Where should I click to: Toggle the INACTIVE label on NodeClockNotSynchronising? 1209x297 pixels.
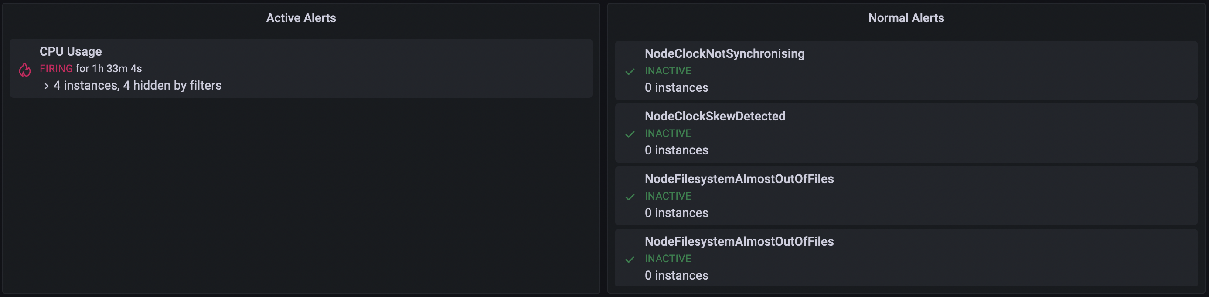point(668,71)
